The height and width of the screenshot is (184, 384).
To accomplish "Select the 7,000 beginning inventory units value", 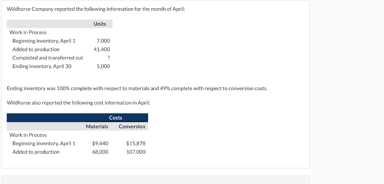I will [103, 41].
